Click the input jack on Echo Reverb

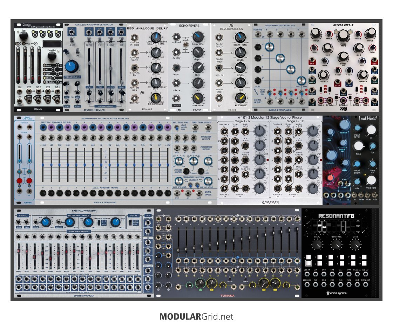coord(176,68)
